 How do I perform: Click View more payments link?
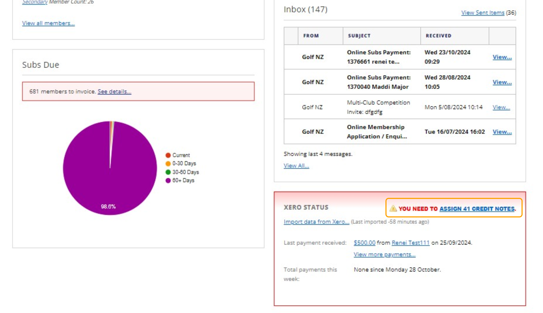384,254
